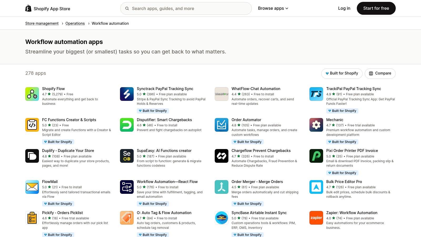421x237 pixels.
Task: Open the Bulk Price Editor Pro icon
Action: [x=316, y=187]
